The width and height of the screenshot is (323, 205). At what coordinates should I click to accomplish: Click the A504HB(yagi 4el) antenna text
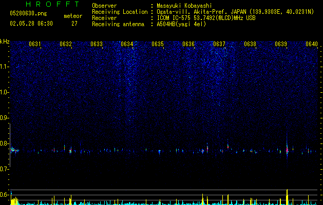181,24
